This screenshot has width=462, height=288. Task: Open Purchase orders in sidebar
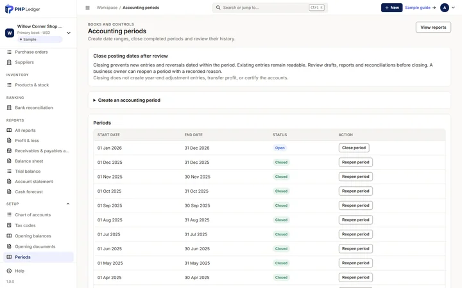38,52
